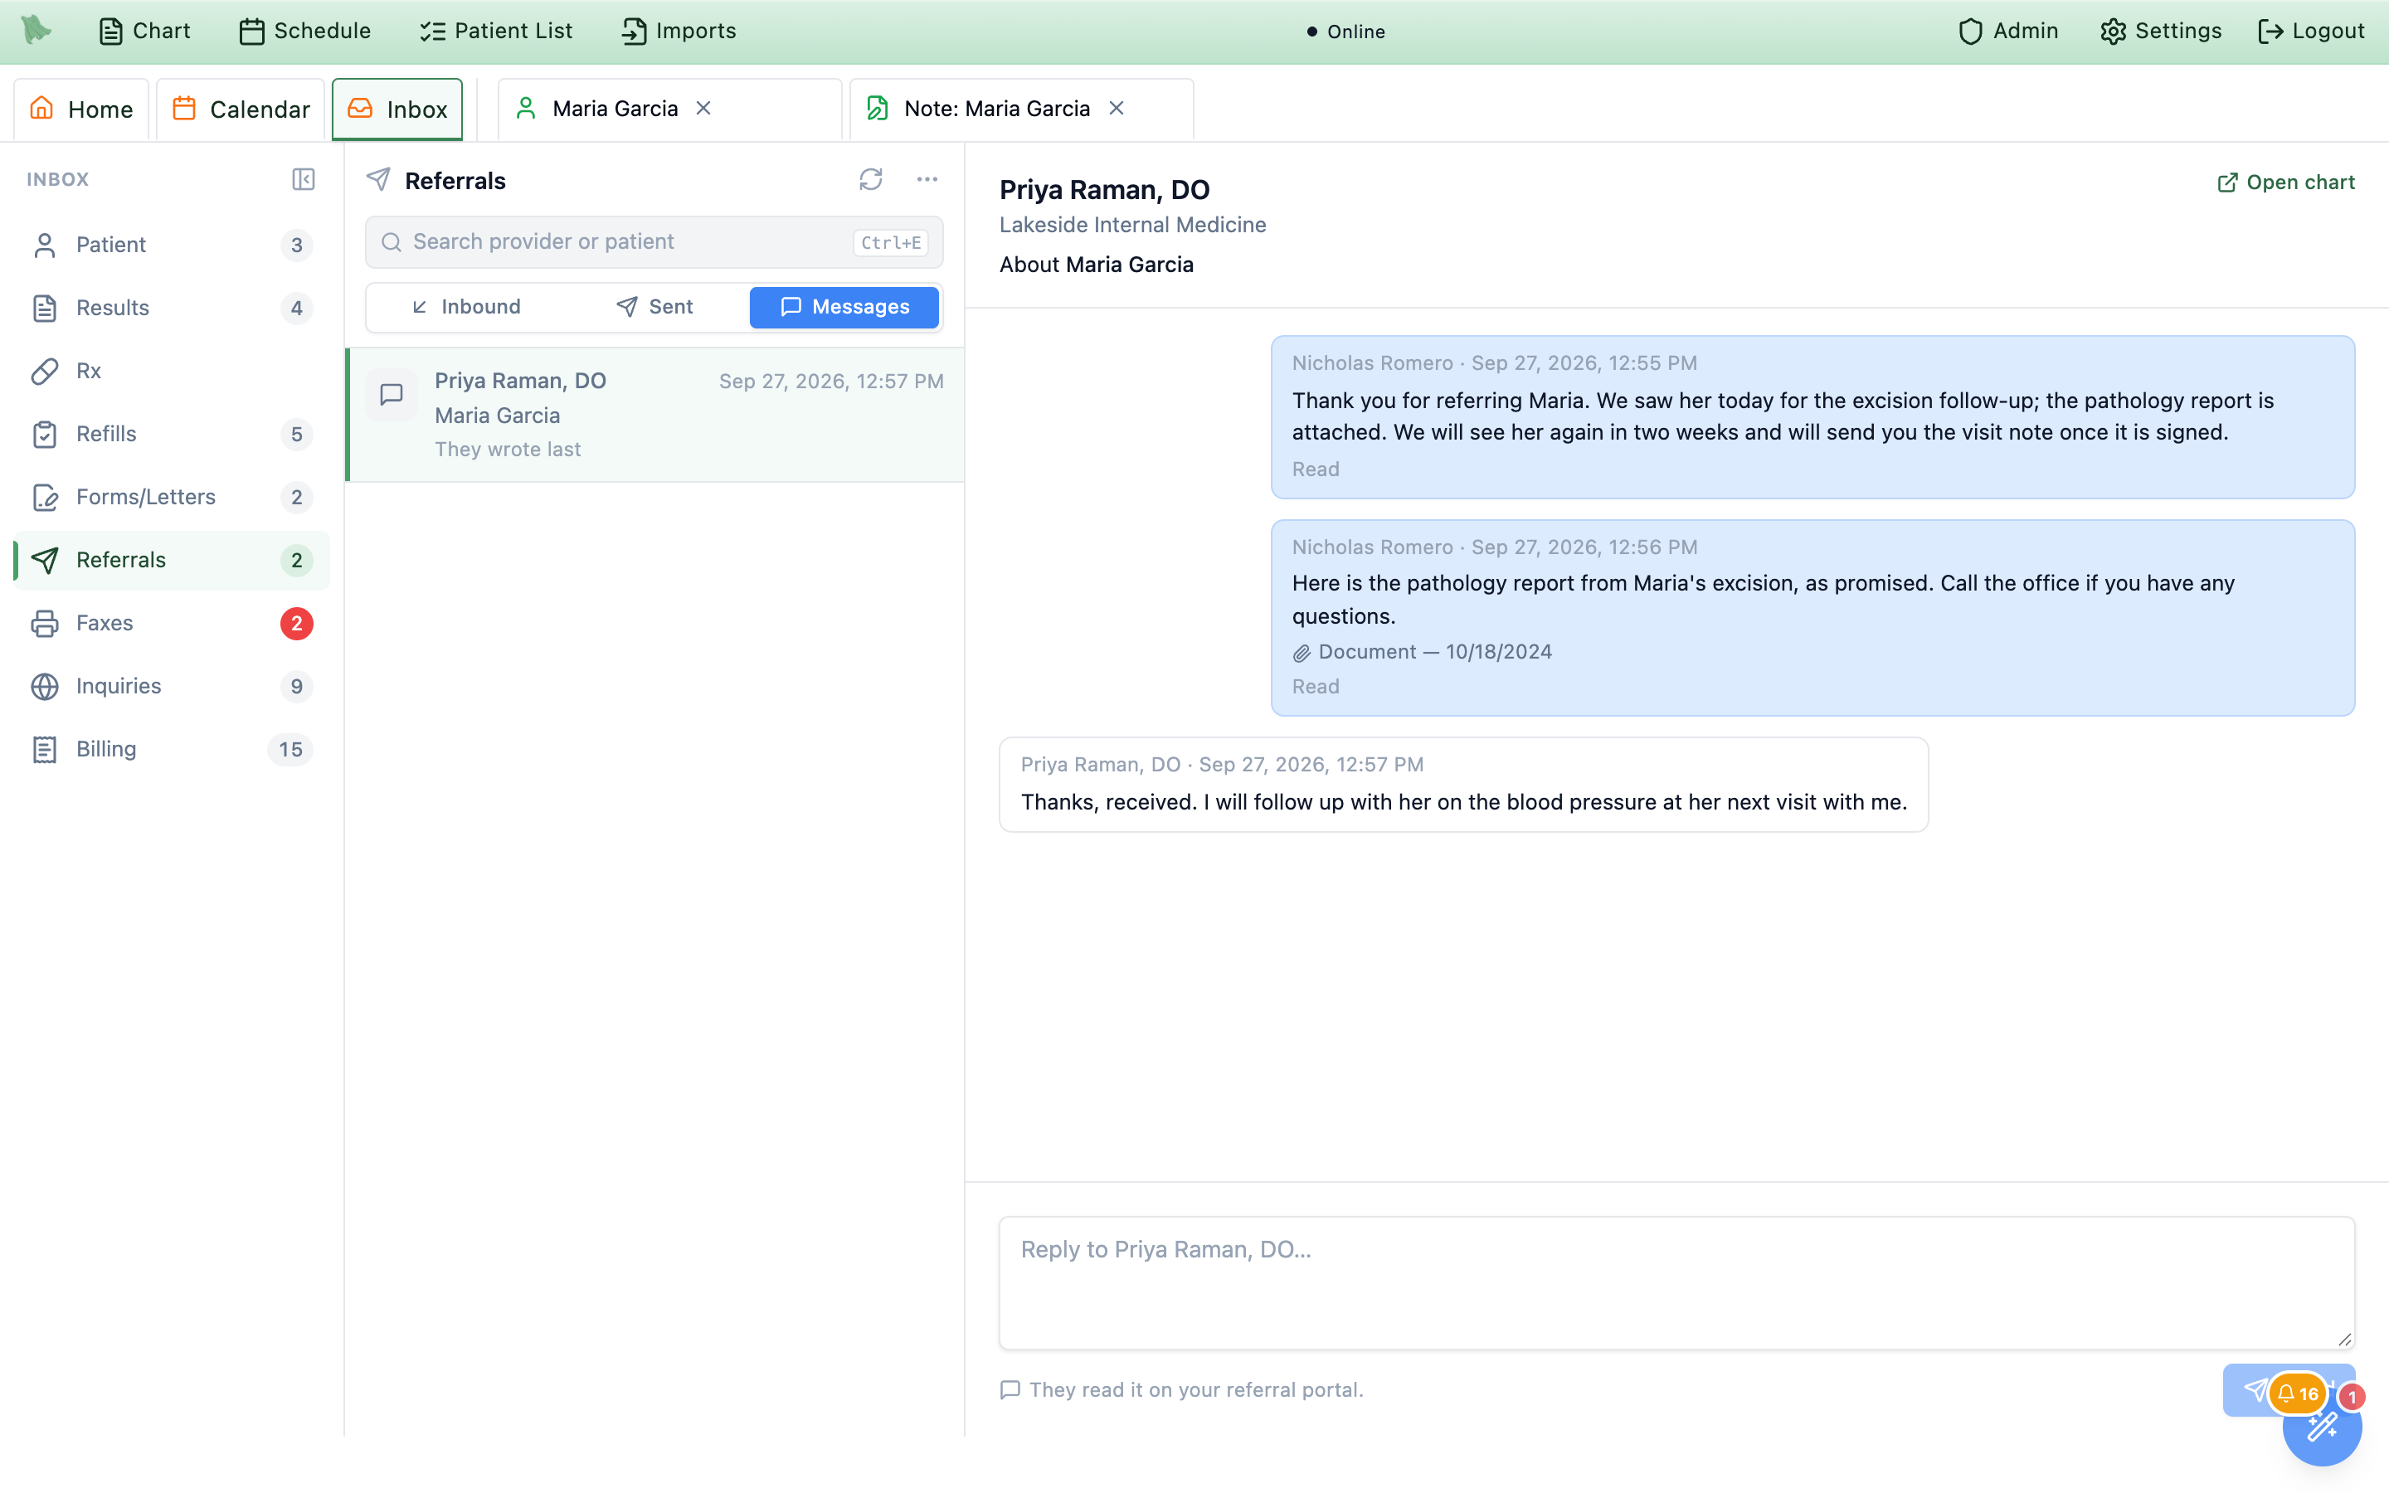Select the Inbox tab
Image resolution: width=2389 pixels, height=1493 pixels.
coord(397,109)
